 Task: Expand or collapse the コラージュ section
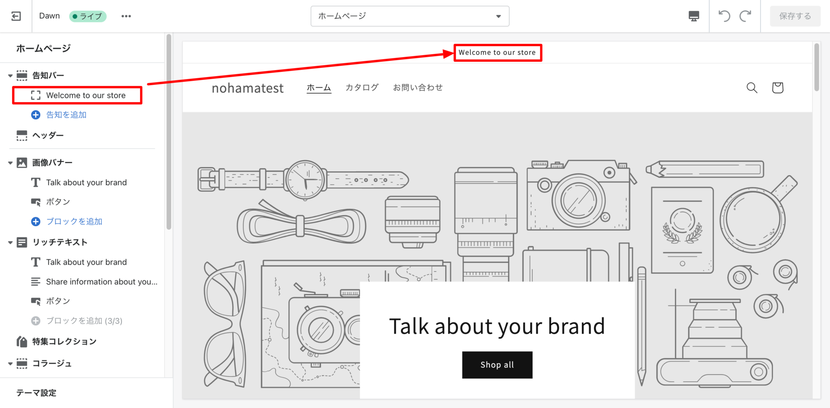[x=10, y=364]
